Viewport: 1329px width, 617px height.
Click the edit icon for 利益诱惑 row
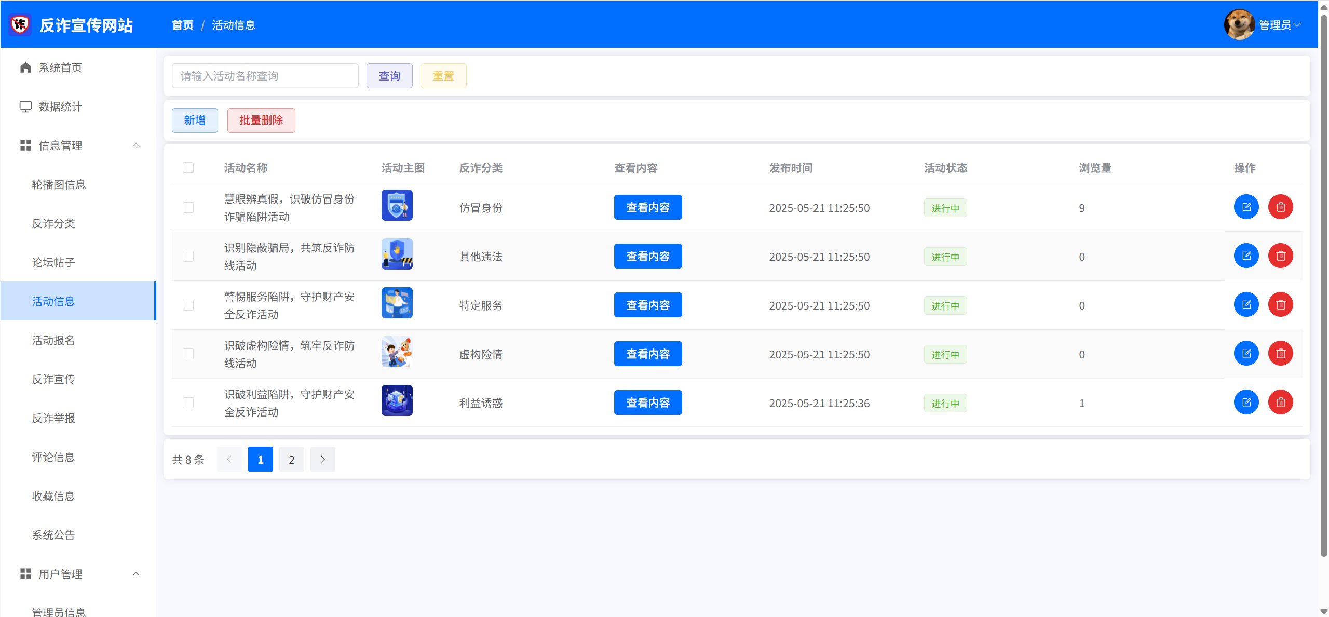1246,403
